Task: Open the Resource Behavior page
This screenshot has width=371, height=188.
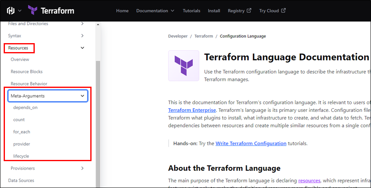Action: [29, 84]
